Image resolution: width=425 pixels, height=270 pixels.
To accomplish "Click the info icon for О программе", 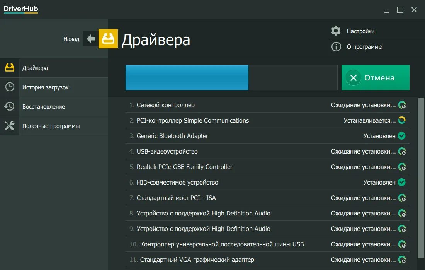I will 336,47.
